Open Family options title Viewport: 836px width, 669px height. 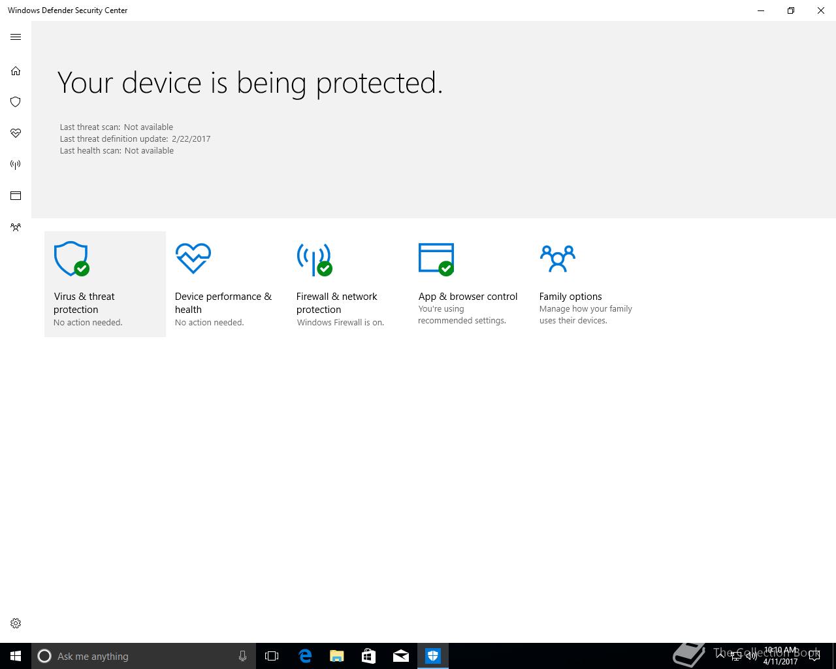tap(570, 297)
